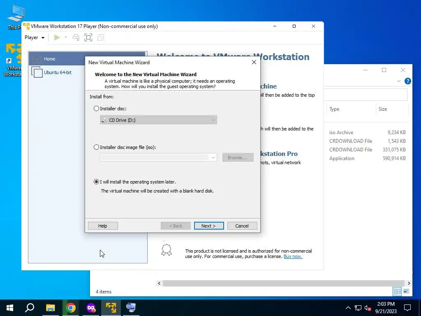The width and height of the screenshot is (421, 316).
Task: Select the Application file row of 590,914 KB
Action: click(367, 158)
